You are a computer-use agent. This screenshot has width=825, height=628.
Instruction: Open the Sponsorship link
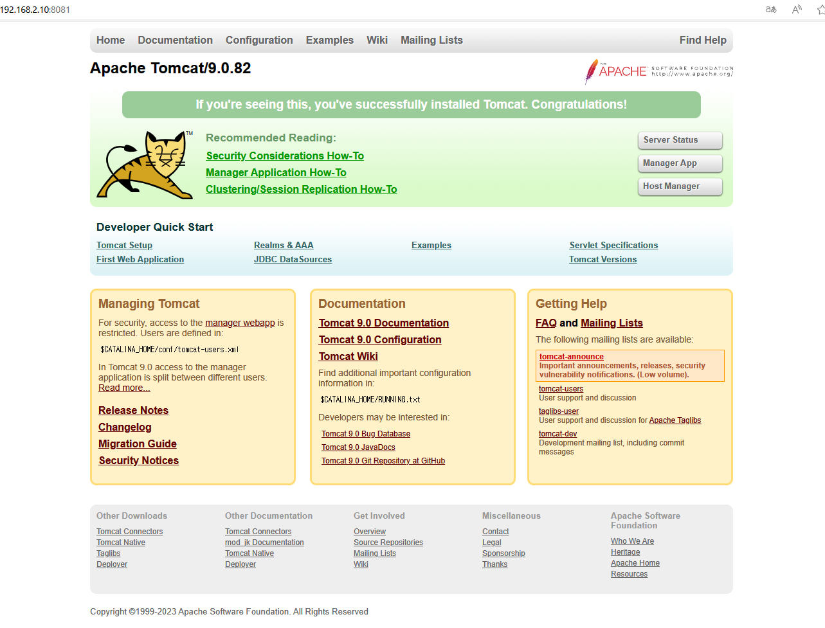[x=503, y=553]
